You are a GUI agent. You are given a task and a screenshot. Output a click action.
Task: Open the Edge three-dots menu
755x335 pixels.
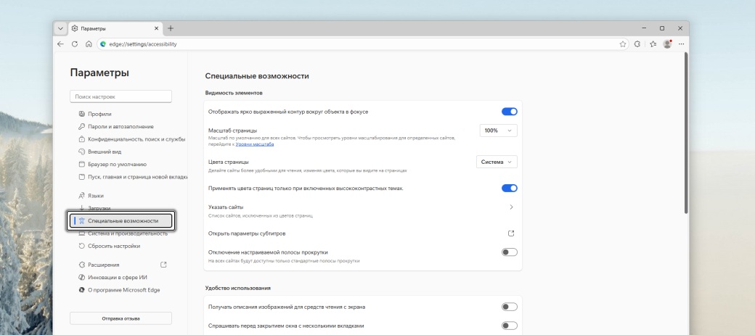pyautogui.click(x=681, y=44)
